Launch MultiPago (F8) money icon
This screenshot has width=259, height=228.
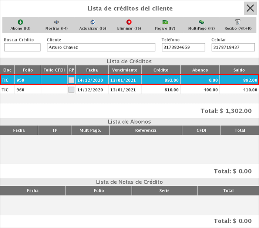201,22
